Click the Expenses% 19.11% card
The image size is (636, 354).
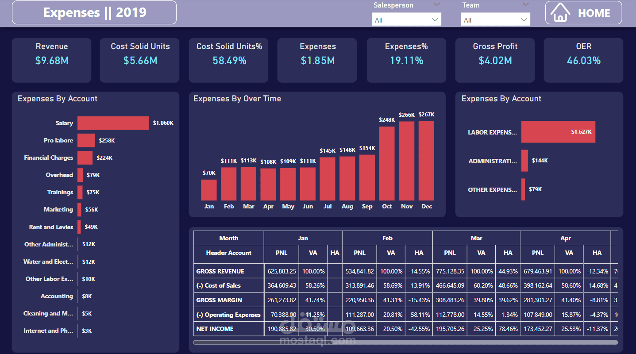point(406,60)
